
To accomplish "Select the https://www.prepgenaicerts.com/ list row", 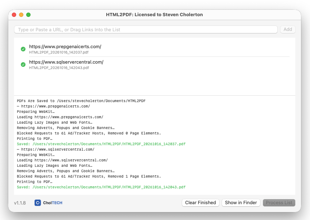I will 155,49.
